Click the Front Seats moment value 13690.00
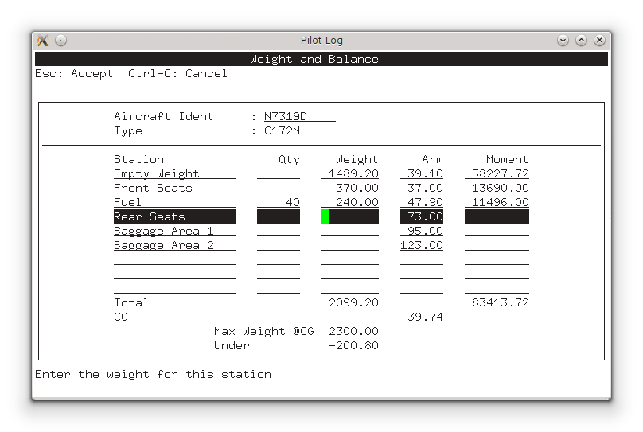 pyautogui.click(x=497, y=189)
